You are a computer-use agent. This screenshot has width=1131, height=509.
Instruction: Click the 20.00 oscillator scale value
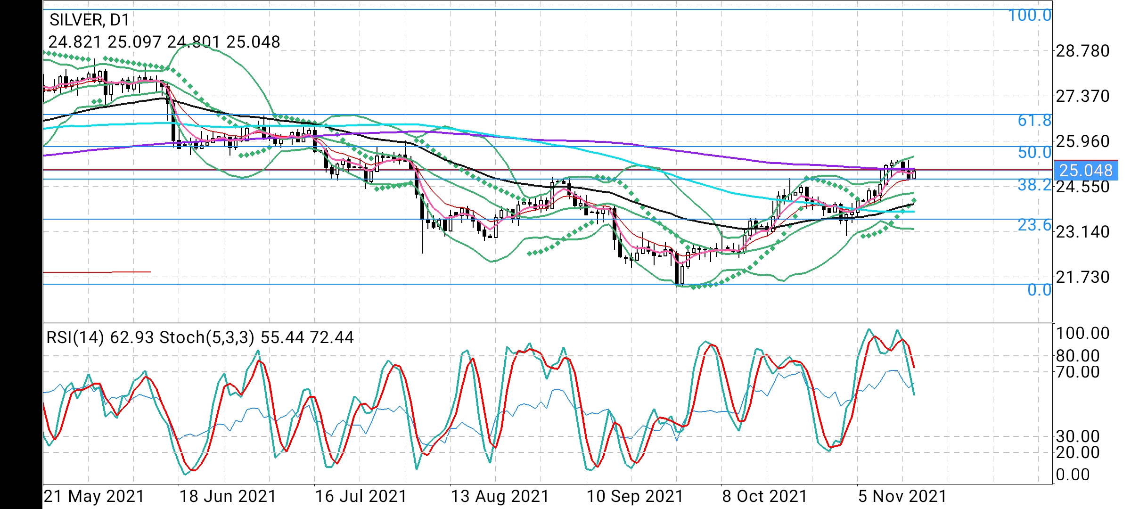(x=1078, y=452)
